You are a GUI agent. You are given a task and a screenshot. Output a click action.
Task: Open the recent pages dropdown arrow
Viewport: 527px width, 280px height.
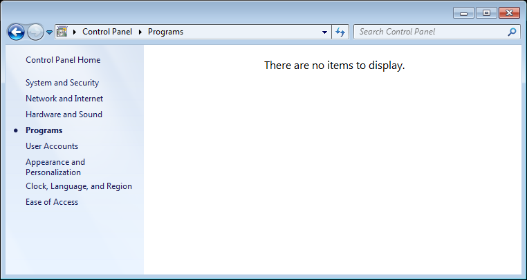(x=49, y=32)
